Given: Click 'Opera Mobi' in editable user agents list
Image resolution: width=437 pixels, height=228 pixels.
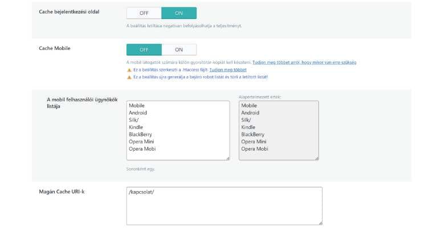Looking at the screenshot, I should coord(142,149).
